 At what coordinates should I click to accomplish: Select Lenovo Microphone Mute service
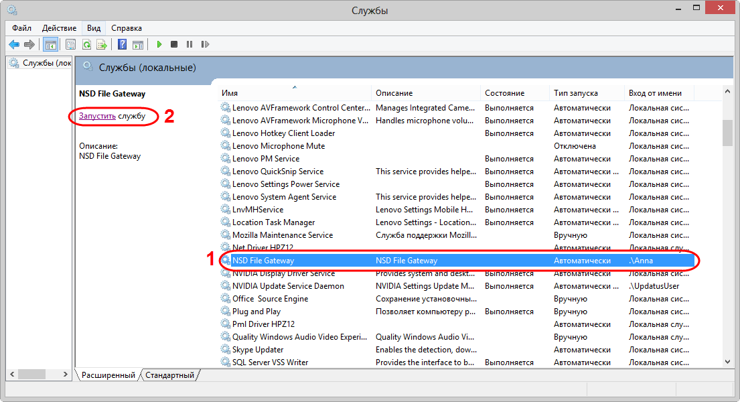tap(457, 146)
